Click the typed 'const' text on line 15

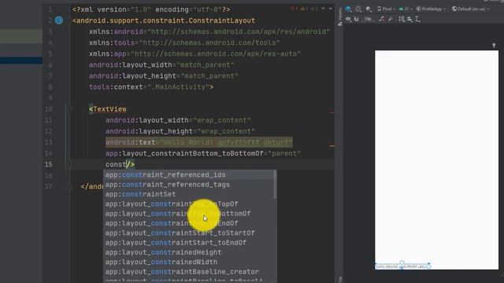tap(116, 164)
